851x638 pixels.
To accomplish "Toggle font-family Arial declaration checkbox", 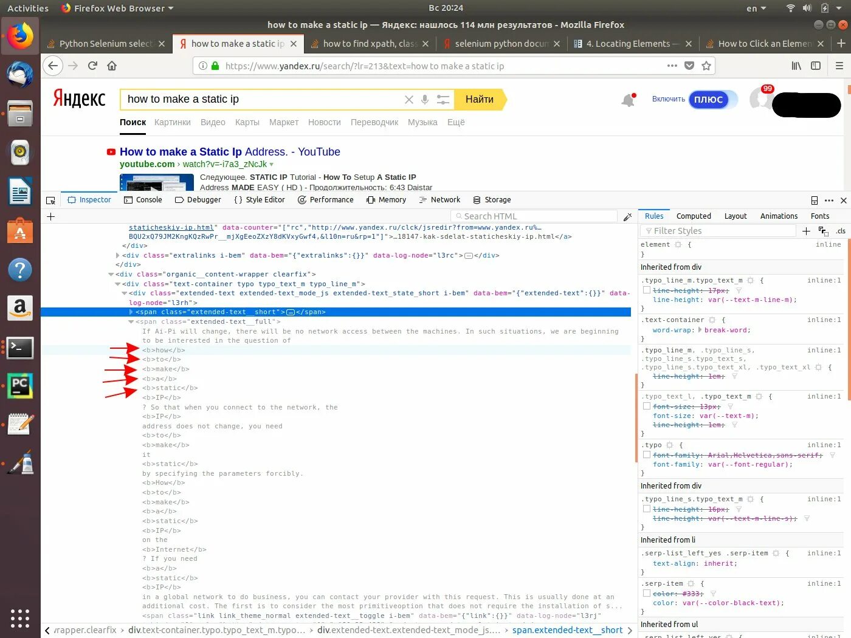I will click(x=647, y=455).
